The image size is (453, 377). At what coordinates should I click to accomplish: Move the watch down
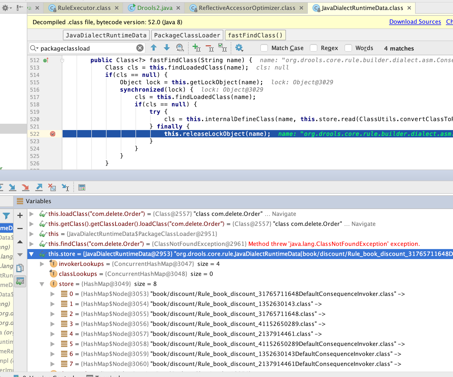[x=20, y=255]
